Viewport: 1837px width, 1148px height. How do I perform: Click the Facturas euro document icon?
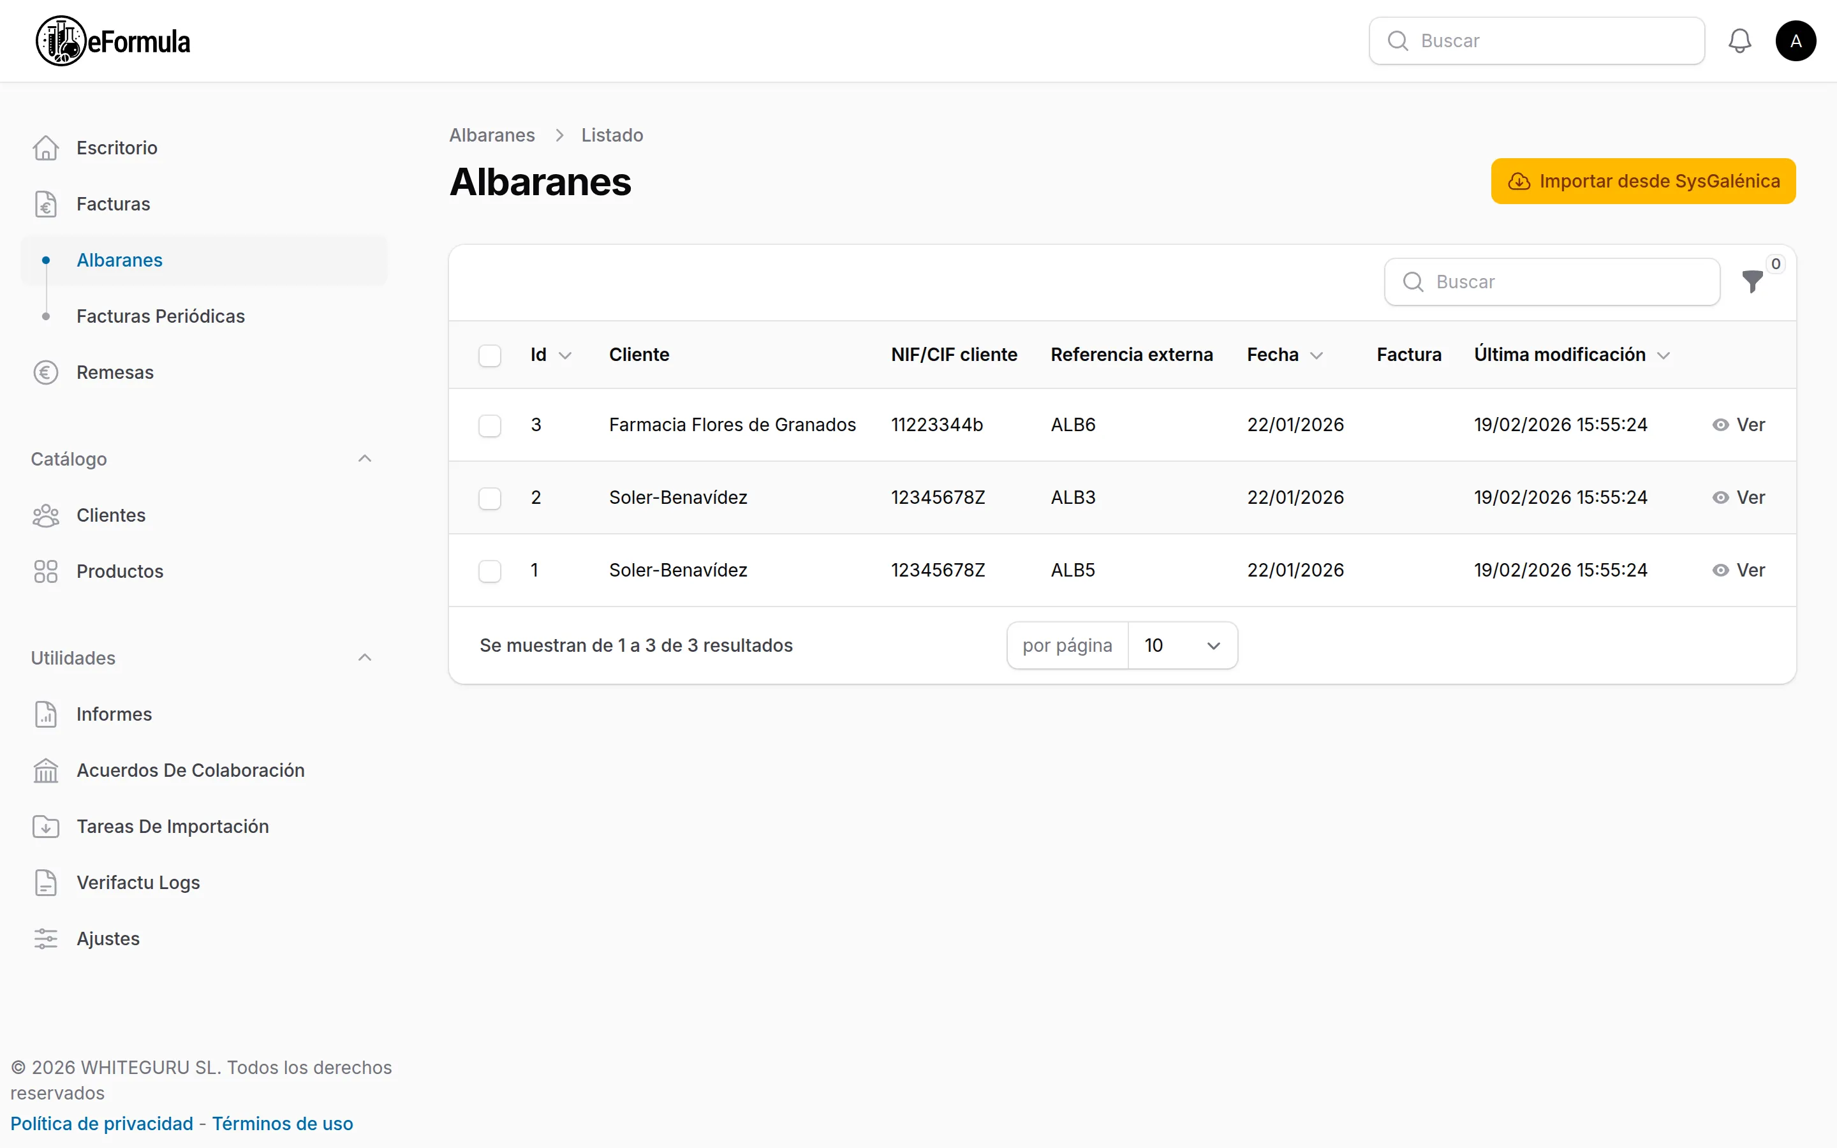pyautogui.click(x=45, y=204)
